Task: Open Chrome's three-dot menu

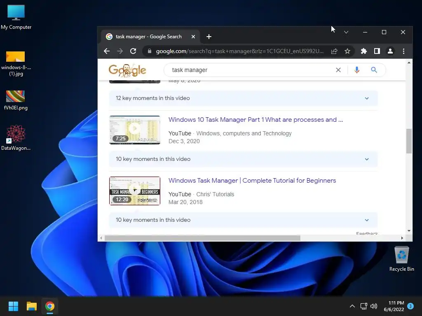Action: click(x=403, y=51)
